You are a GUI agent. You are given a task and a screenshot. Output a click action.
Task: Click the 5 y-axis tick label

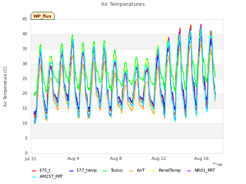[26, 138]
